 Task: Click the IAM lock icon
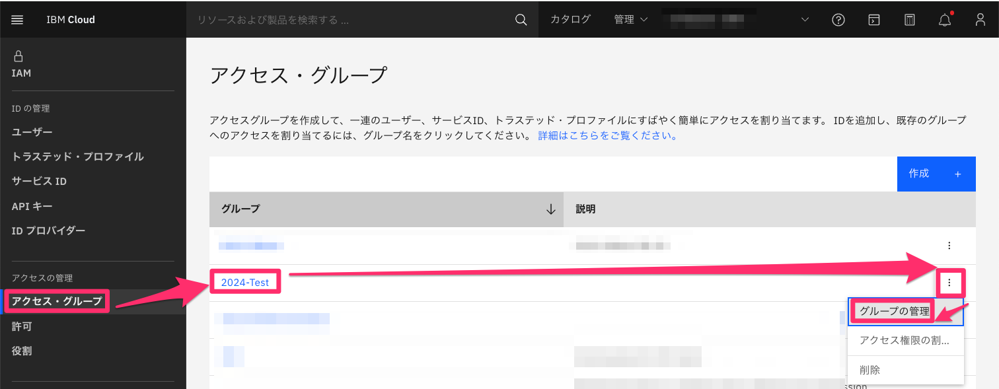(x=18, y=56)
